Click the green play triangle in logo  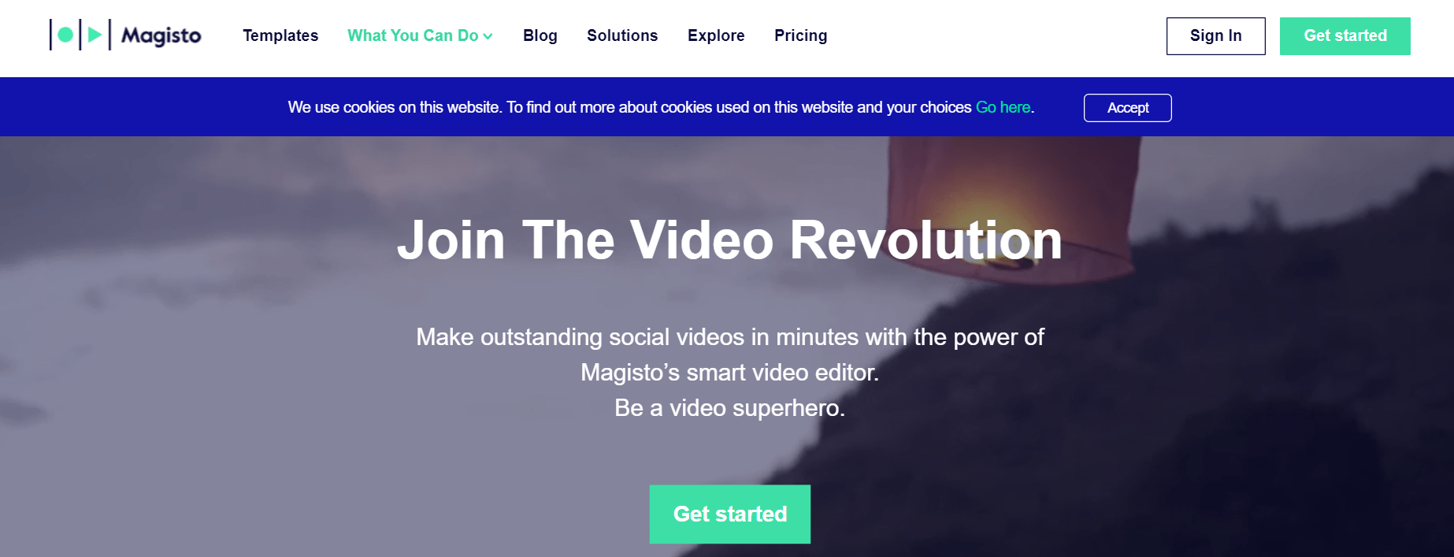pos(95,35)
